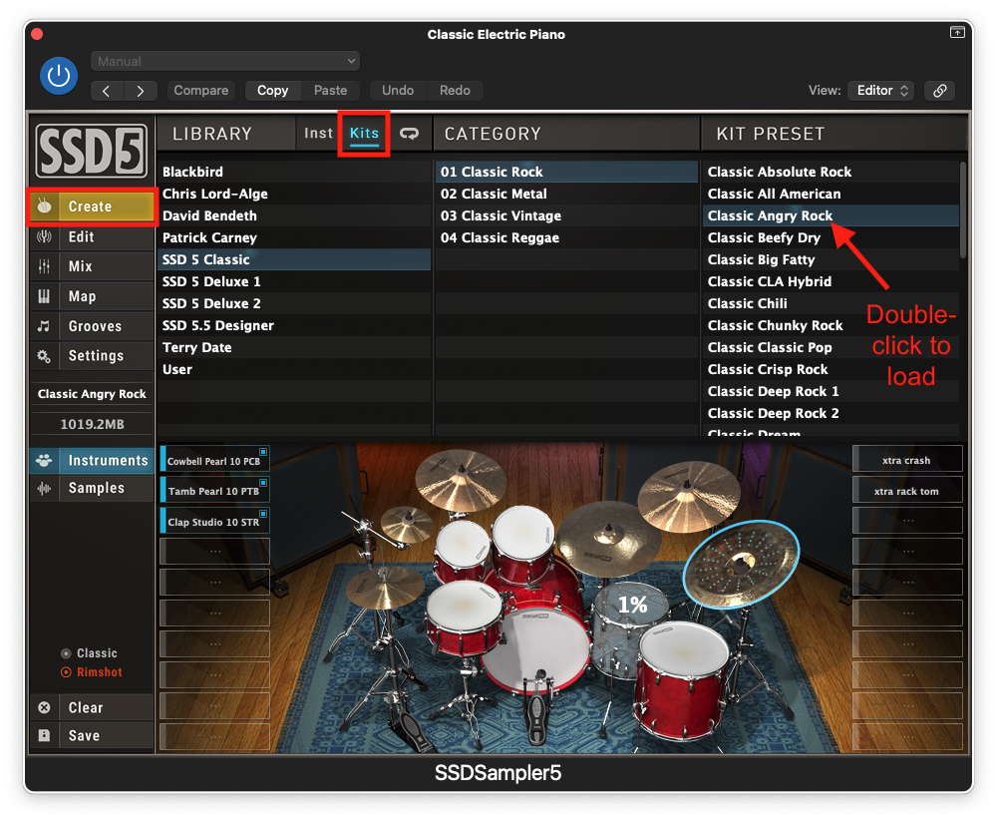Image resolution: width=997 pixels, height=821 pixels.
Task: Click the SSD5 logo
Action: tap(92, 151)
